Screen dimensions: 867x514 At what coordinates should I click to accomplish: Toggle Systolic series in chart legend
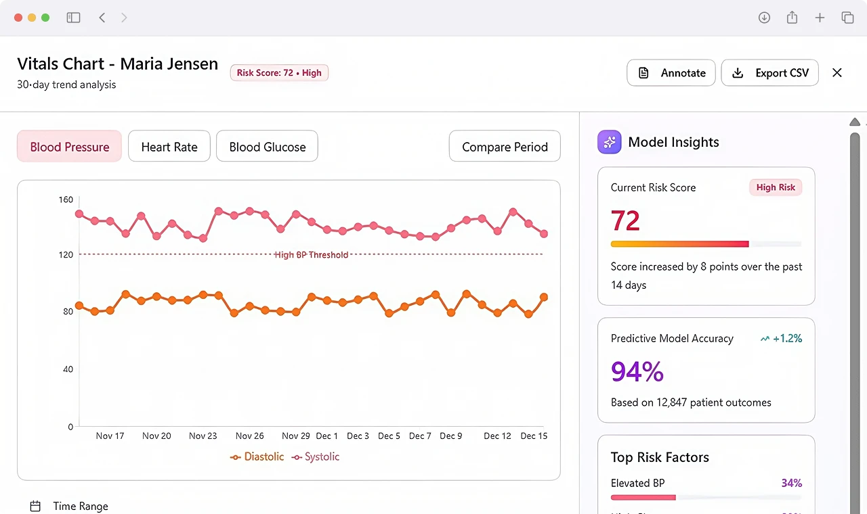point(315,457)
